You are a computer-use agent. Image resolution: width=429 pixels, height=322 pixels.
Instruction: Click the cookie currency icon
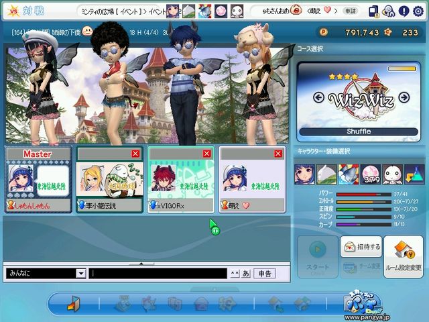click(387, 32)
